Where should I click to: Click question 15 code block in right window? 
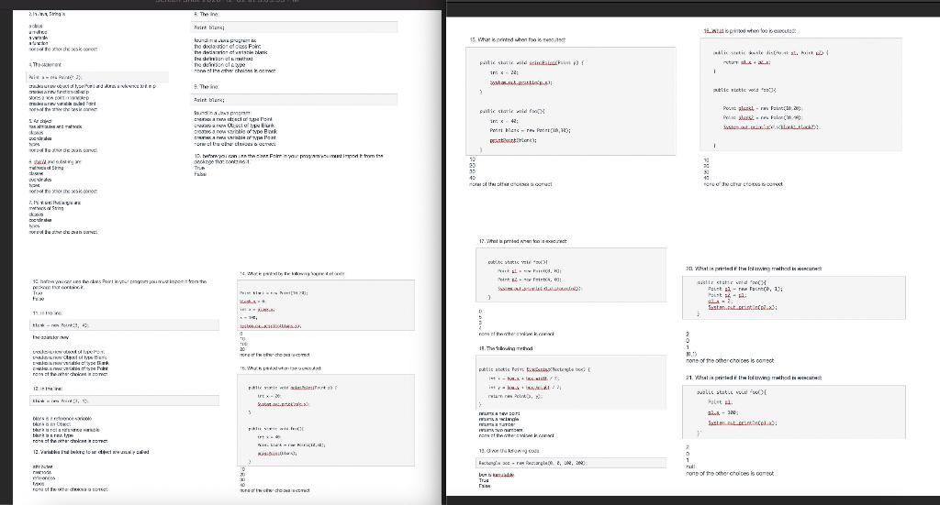point(571,101)
